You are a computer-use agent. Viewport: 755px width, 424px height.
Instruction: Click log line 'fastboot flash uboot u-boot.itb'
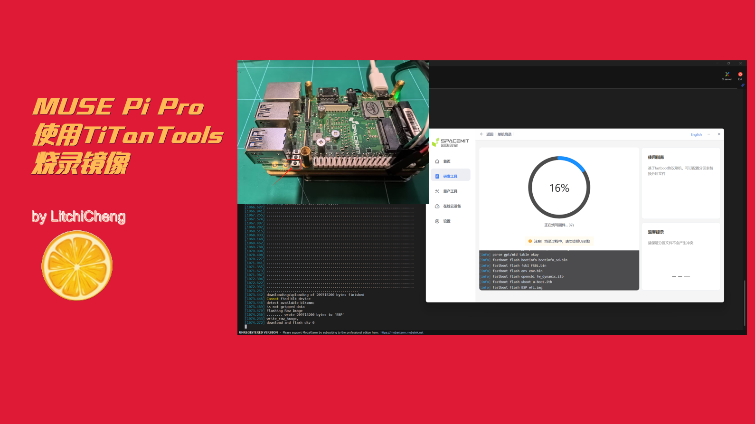[522, 282]
